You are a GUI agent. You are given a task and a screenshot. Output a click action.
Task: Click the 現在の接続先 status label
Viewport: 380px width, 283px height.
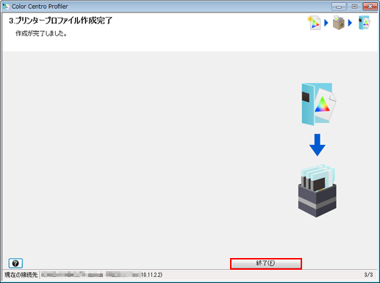pyautogui.click(x=21, y=275)
